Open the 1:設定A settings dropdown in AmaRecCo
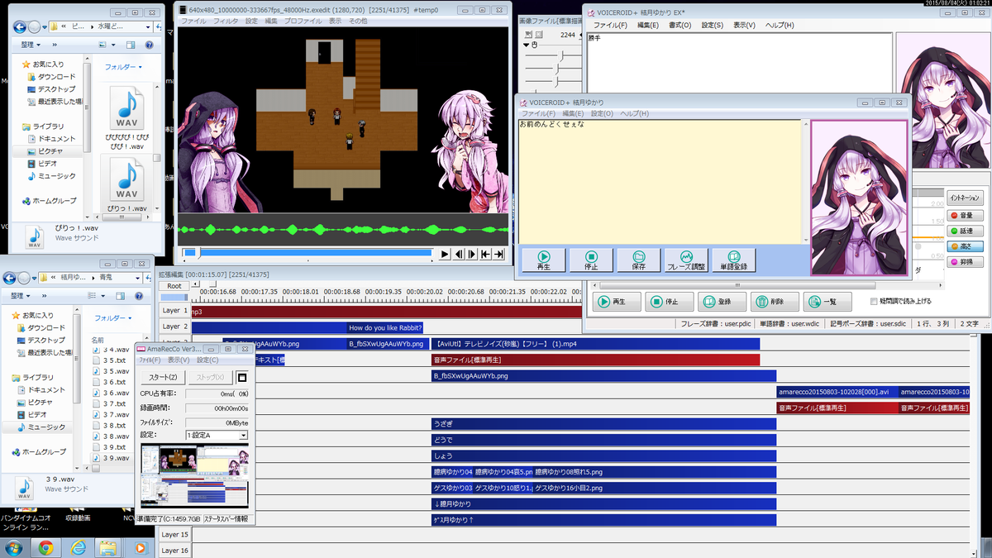 coord(217,435)
